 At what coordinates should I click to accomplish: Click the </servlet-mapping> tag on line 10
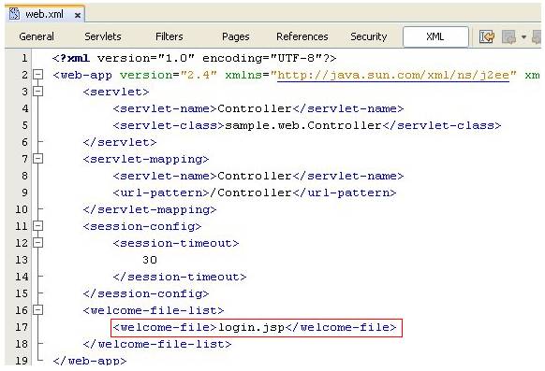(150, 209)
